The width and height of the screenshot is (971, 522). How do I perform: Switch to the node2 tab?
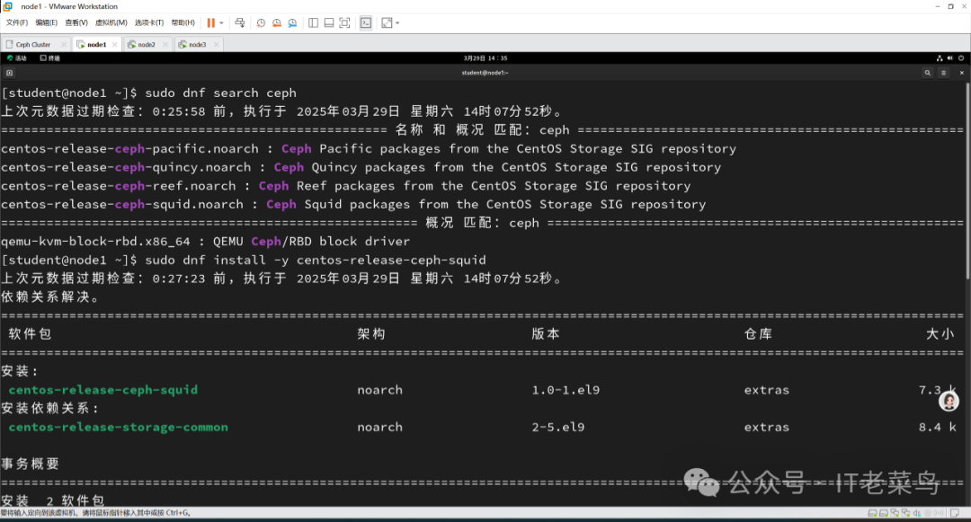[147, 45]
